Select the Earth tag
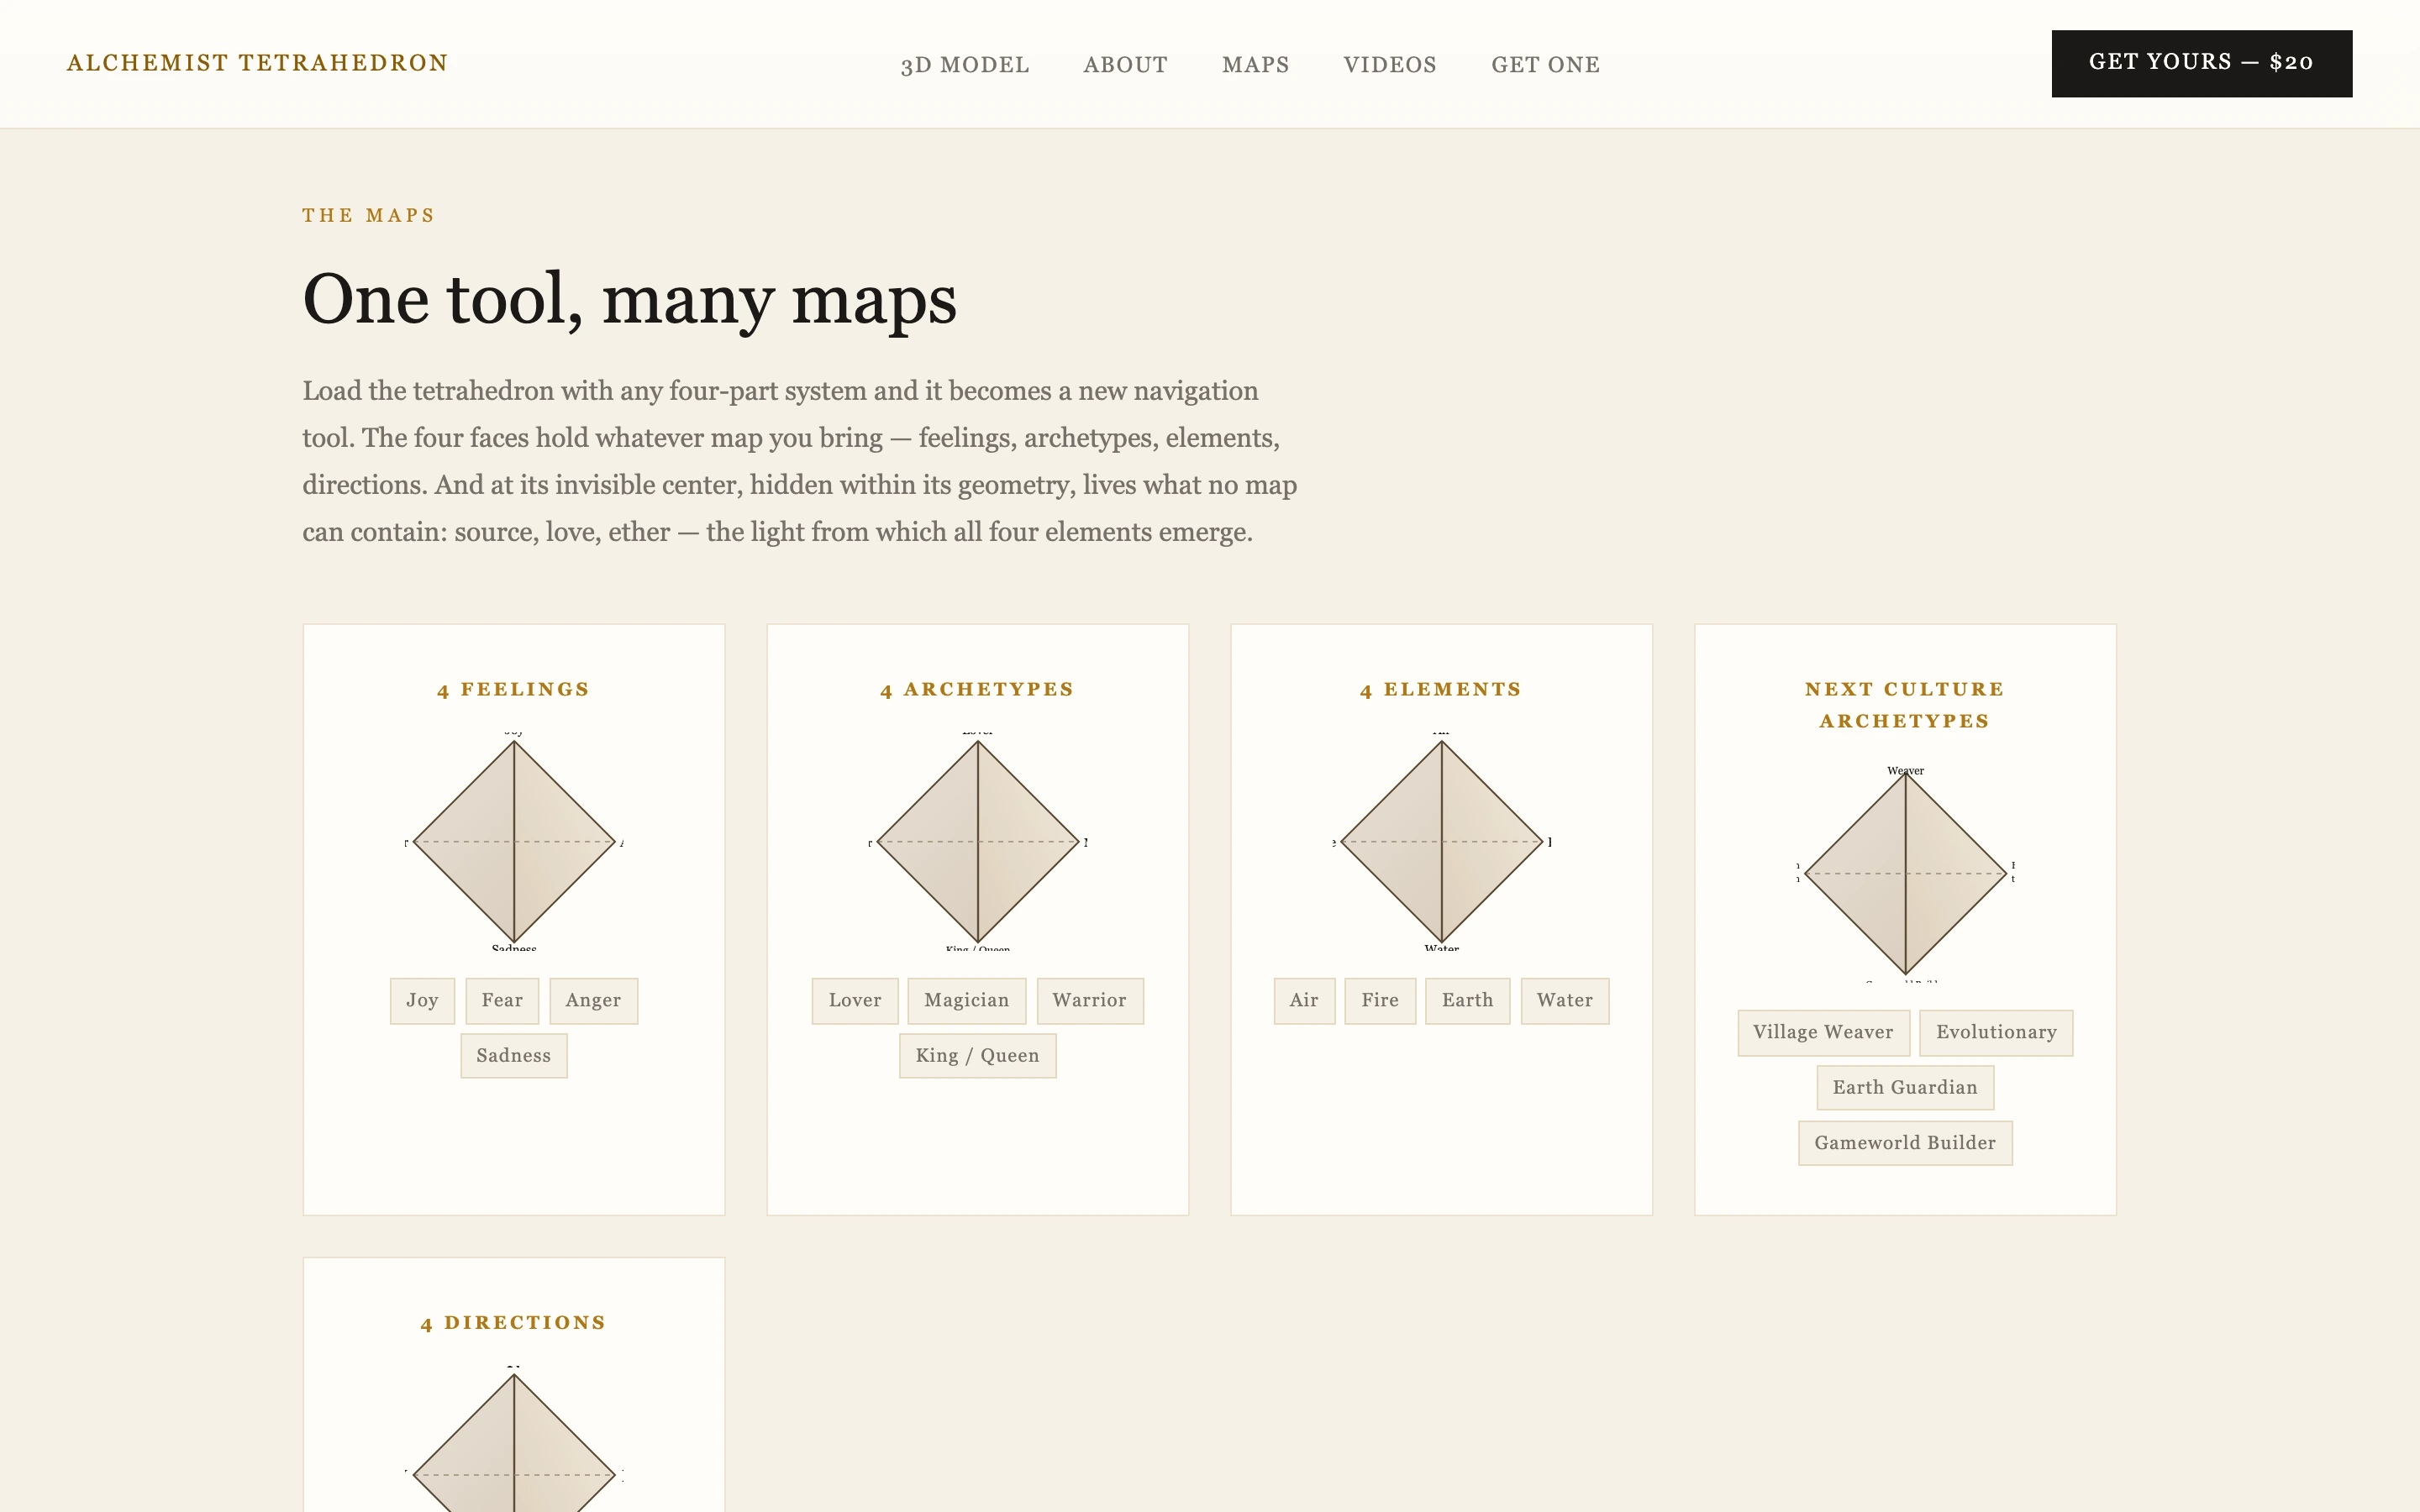This screenshot has width=2420, height=1512. pos(1467,1000)
